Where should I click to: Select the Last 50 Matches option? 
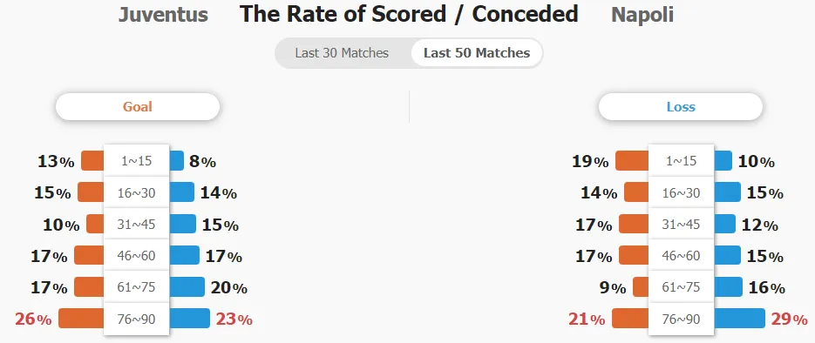[x=477, y=53]
